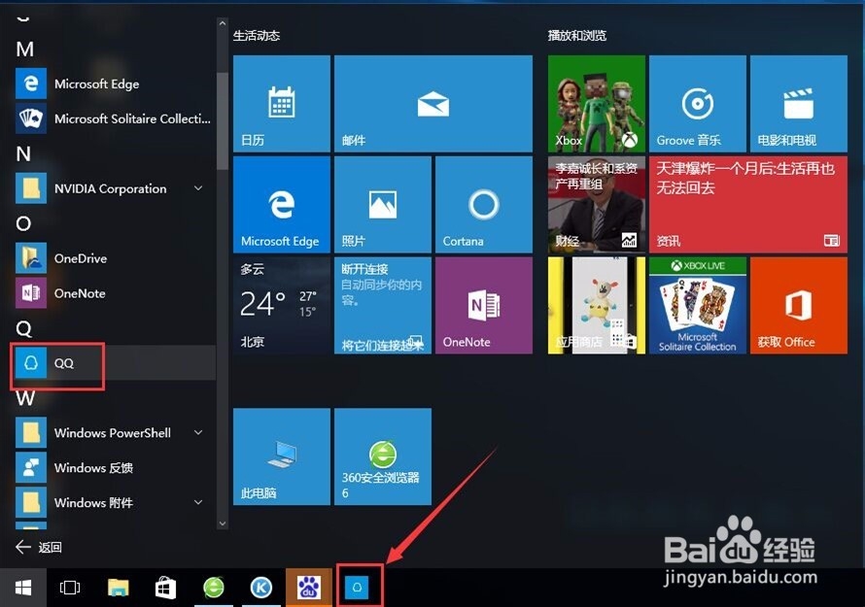Screen dimensions: 865x607
Task: Open the Xbox tile
Action: tap(597, 103)
